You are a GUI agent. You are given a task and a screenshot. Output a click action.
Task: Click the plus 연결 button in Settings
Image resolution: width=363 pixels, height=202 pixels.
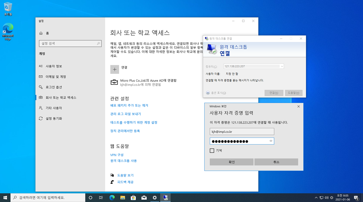(115, 69)
